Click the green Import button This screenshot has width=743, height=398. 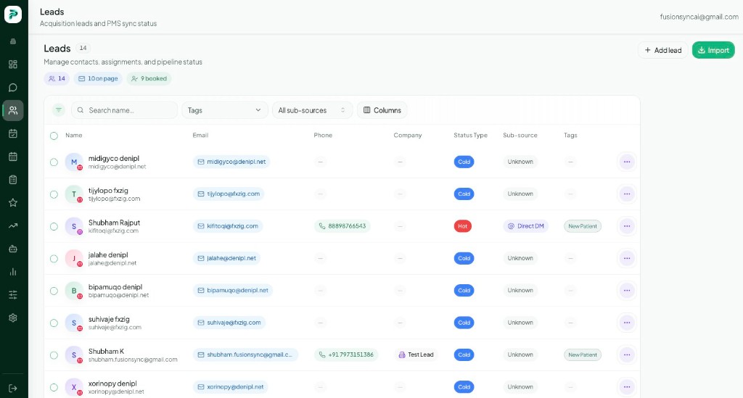tap(713, 50)
